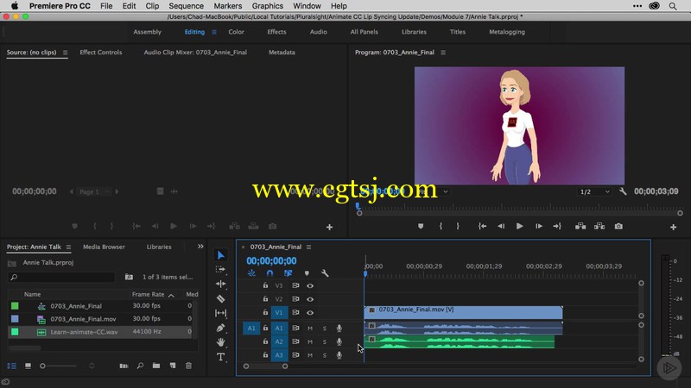Sort by Frame Rate column arrow
Screen dimensions: 691x388
pyautogui.click(x=171, y=295)
